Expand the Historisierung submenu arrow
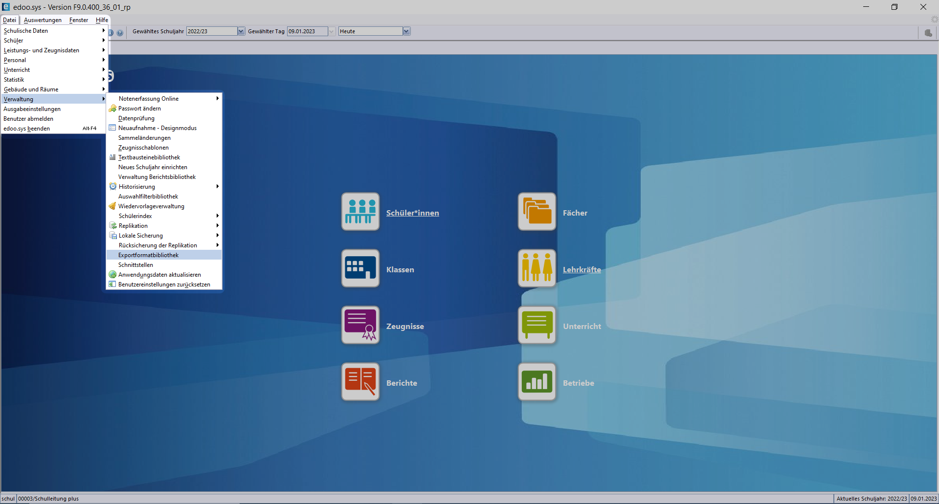 click(x=217, y=186)
